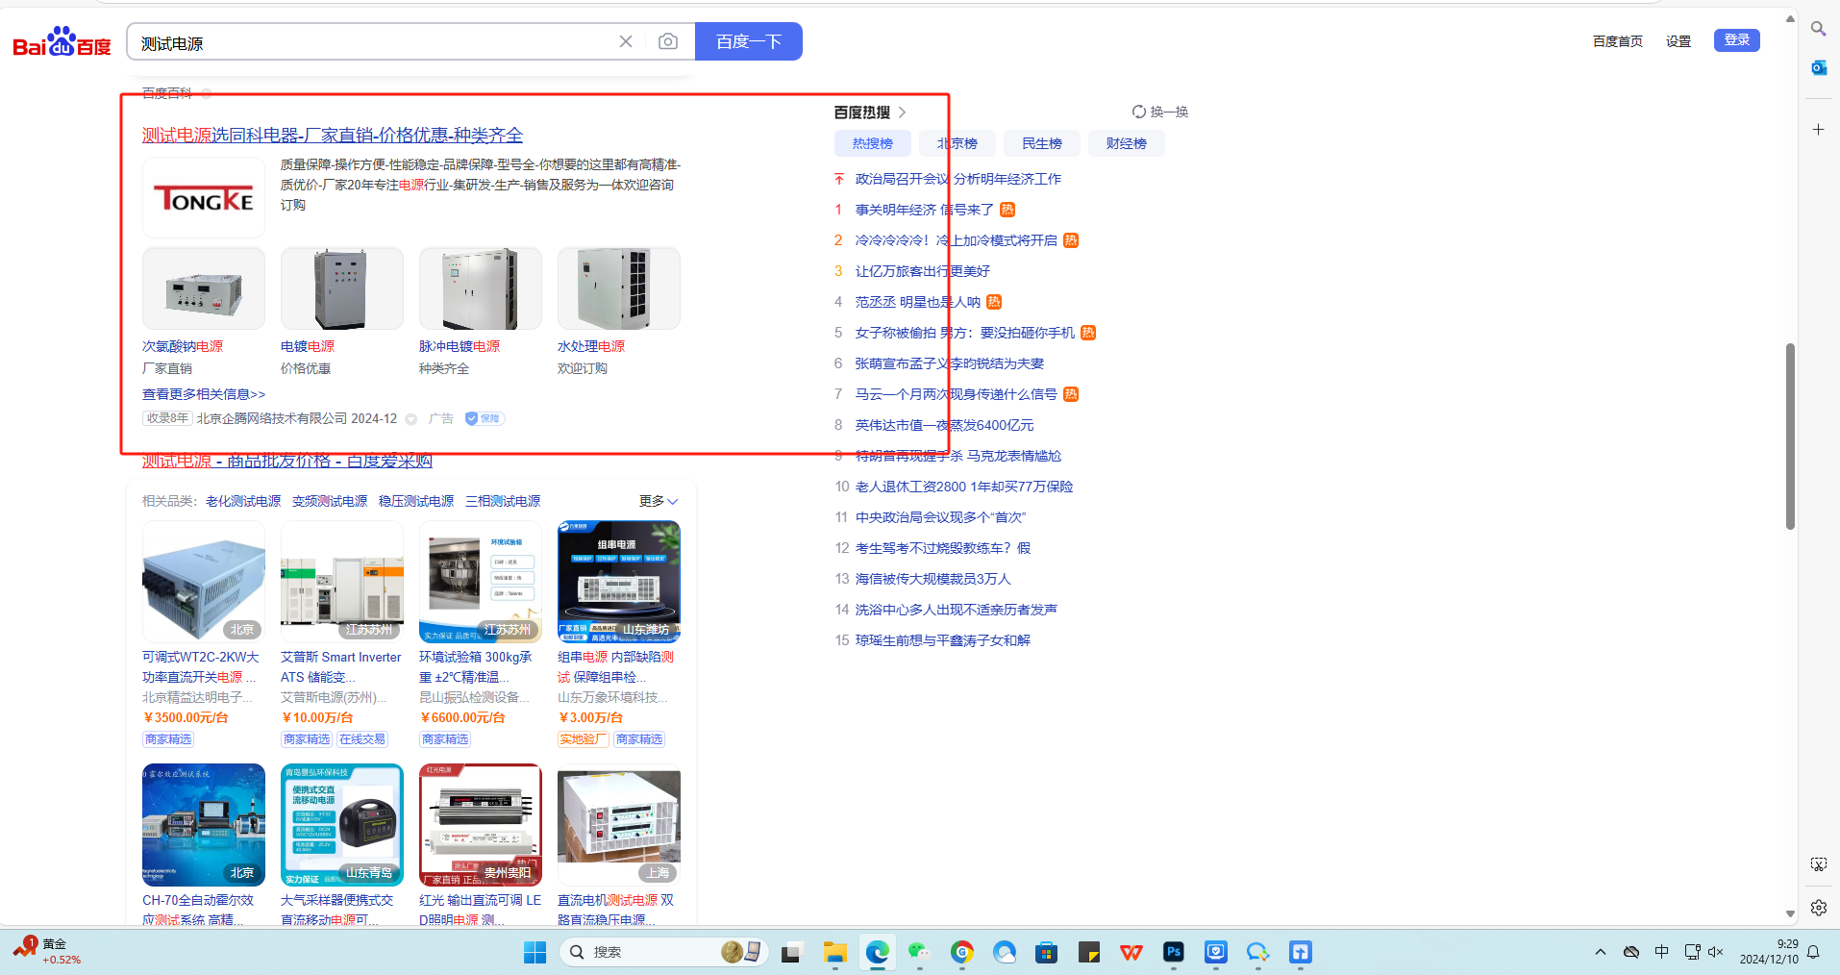Open Photoshop from the taskbar
Screen dimensions: 1840x975
(x=1174, y=952)
